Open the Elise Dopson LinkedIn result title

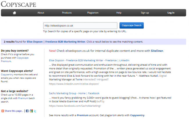point(89,60)
